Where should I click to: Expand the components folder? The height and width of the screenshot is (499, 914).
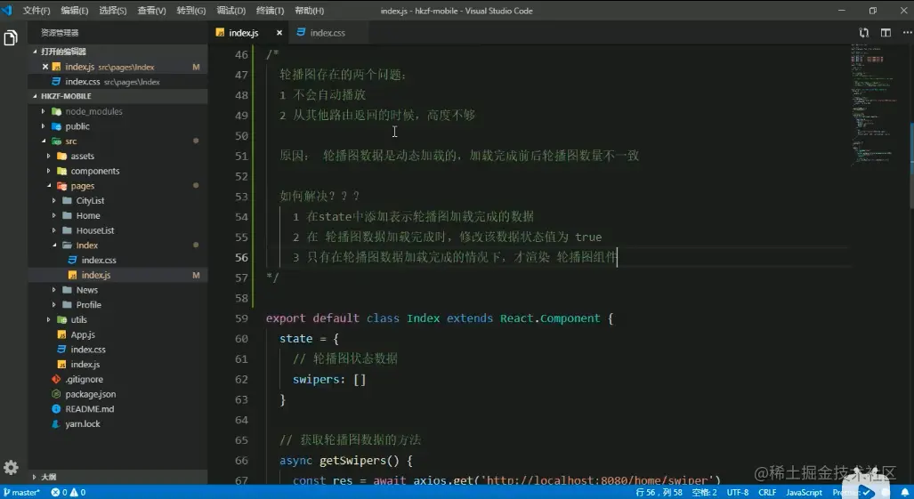point(48,171)
